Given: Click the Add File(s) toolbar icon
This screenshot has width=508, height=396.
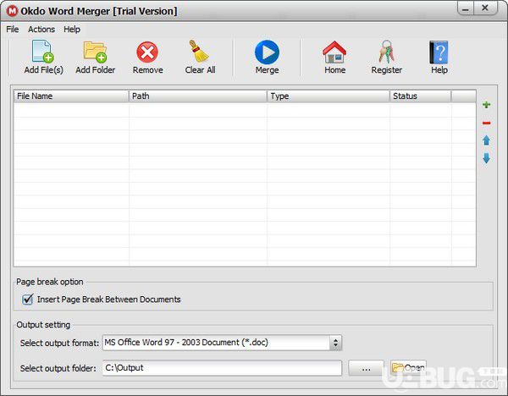Looking at the screenshot, I should [43, 52].
